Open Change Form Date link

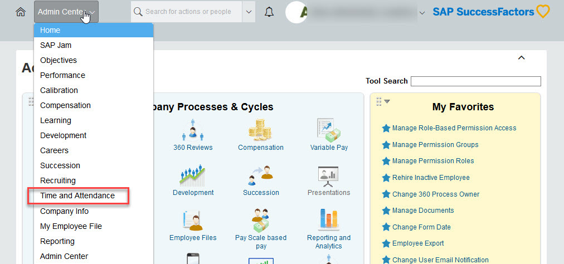[421, 227]
